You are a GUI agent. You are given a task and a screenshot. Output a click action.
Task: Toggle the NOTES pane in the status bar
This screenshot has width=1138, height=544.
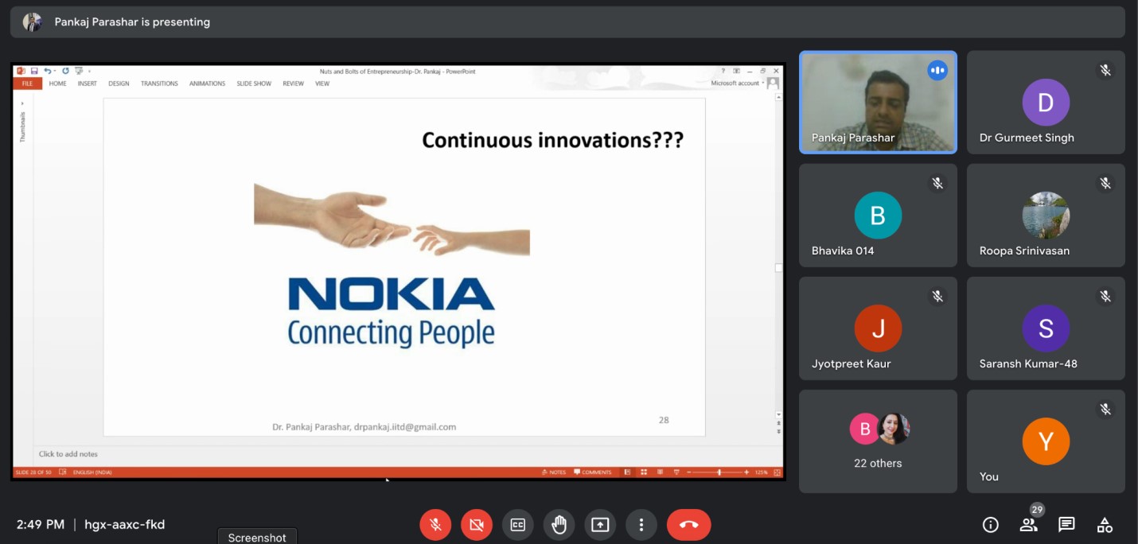pyautogui.click(x=554, y=472)
